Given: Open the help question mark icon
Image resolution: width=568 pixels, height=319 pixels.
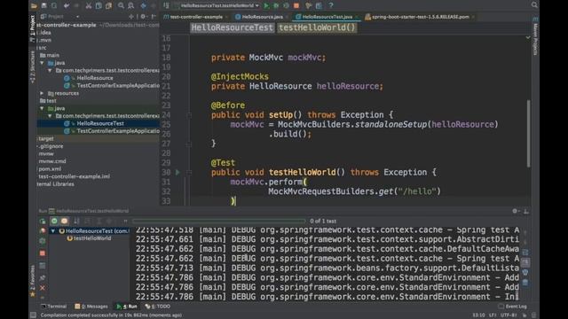Looking at the screenshot, I should click(x=331, y=5).
